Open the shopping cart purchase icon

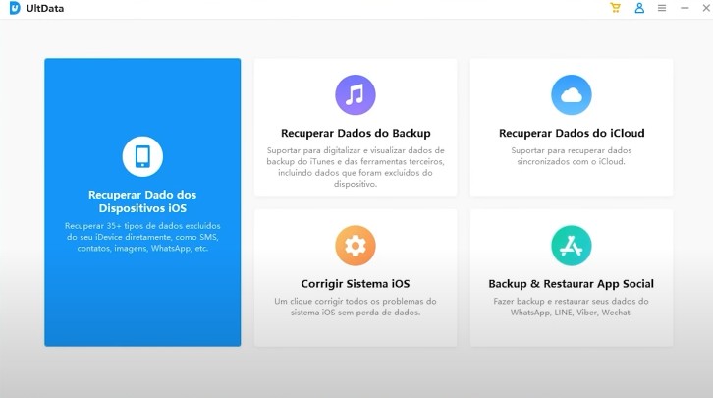coord(615,8)
